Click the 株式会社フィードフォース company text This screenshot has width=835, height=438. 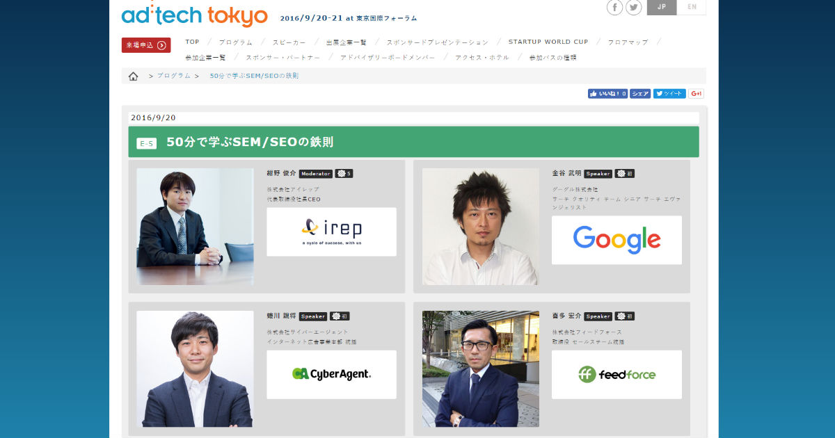587,332
